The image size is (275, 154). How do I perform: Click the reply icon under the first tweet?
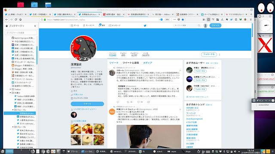pos(118,102)
